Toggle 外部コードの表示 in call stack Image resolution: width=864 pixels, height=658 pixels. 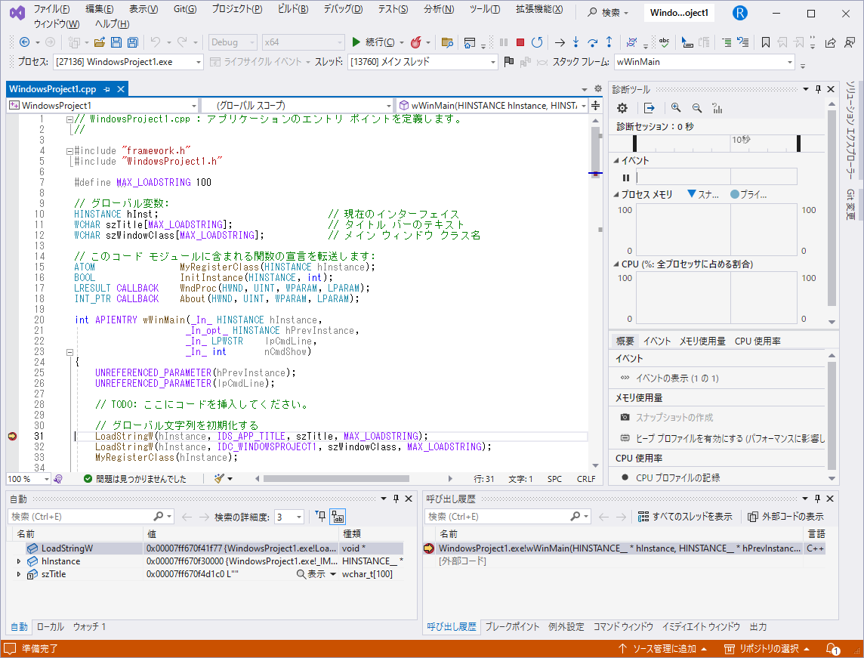click(x=785, y=517)
